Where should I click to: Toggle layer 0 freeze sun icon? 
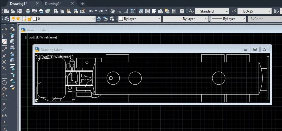(x=18, y=19)
